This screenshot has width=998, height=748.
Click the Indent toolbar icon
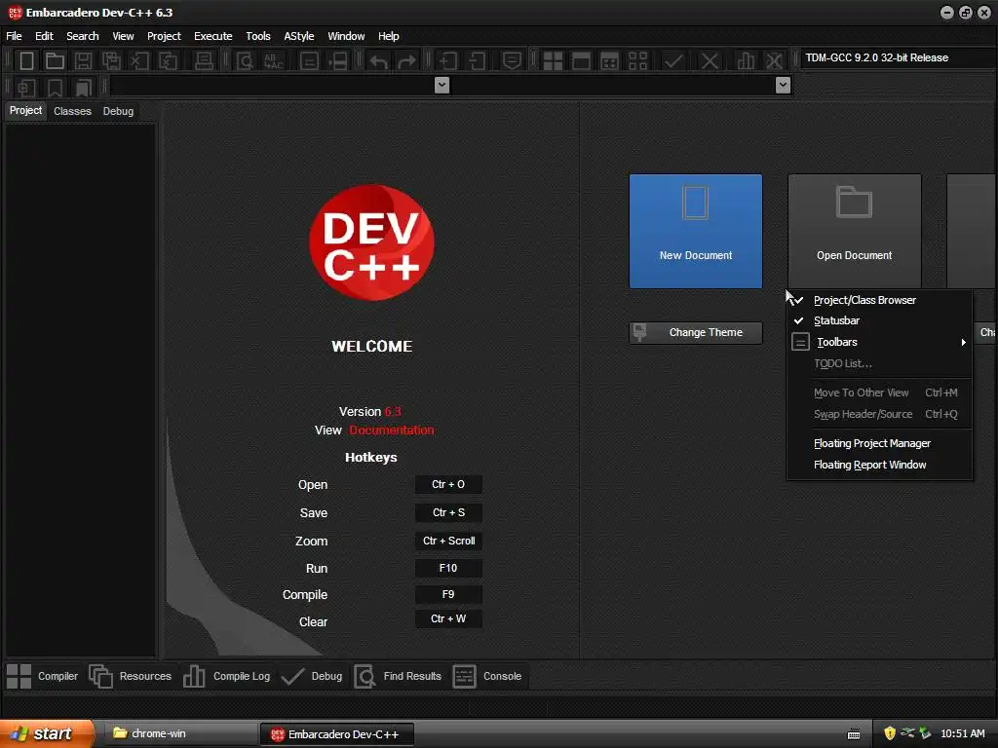tap(448, 61)
